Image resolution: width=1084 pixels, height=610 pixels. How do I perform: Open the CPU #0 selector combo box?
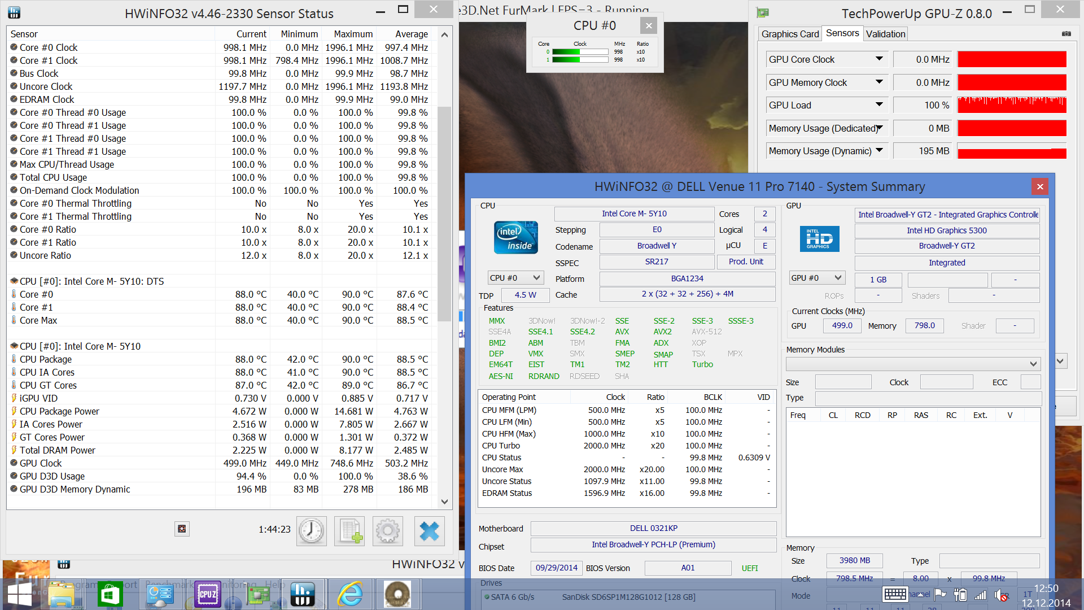coord(515,278)
